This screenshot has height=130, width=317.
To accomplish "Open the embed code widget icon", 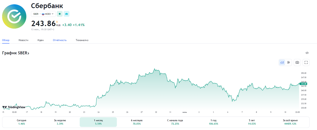I will click(307, 53).
